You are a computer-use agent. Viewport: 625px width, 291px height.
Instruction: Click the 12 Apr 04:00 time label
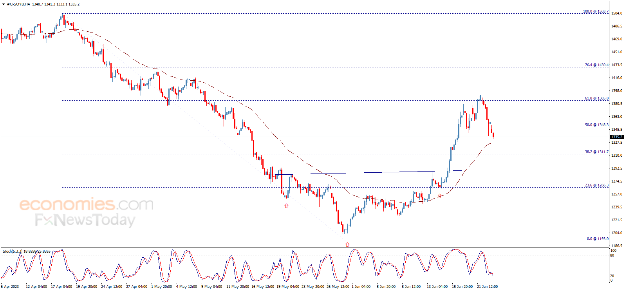pos(36,287)
